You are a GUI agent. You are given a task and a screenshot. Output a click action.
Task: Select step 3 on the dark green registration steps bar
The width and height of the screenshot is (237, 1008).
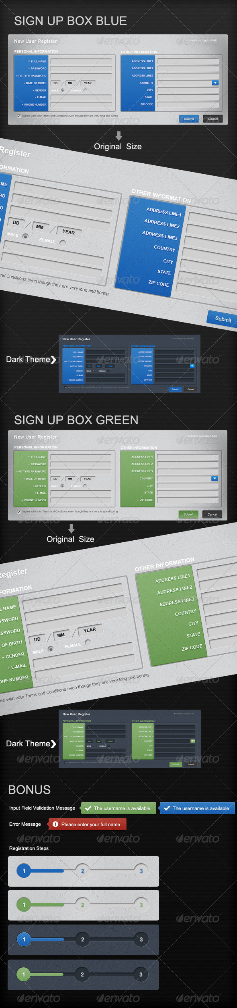pos(141,975)
